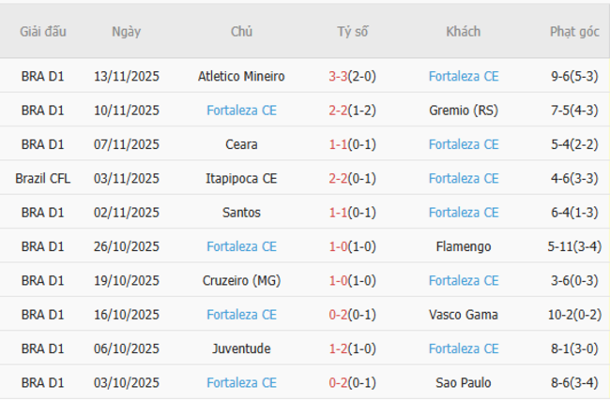Click the "Ngày" column header
610x415 pixels.
[126, 31]
